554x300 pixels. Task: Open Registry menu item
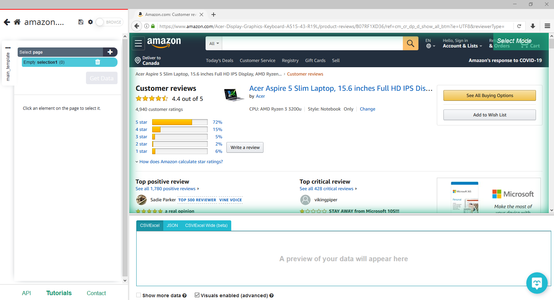click(x=290, y=60)
